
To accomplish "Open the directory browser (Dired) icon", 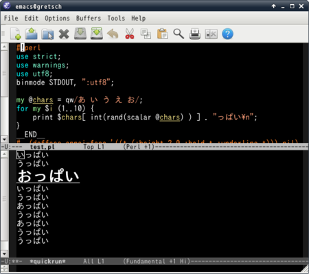I will point(47,34).
